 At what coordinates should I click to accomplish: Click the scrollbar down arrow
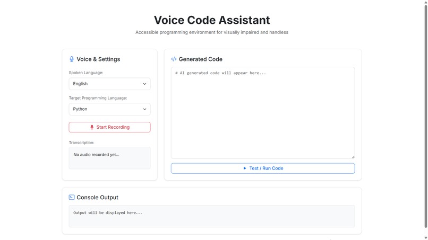point(425,238)
